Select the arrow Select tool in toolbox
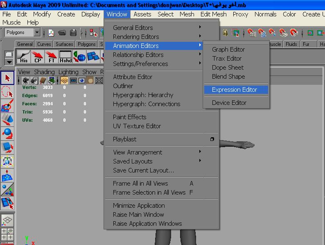Viewport: 325px width, 245px height. [7, 78]
